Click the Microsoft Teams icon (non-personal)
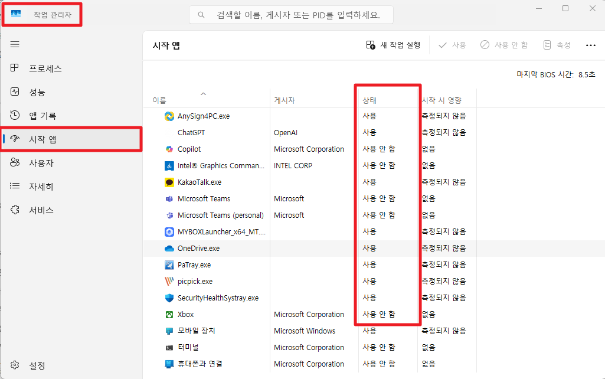Viewport: 605px width, 379px height. coord(169,199)
